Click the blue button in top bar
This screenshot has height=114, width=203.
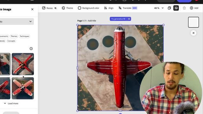tap(184, 1)
